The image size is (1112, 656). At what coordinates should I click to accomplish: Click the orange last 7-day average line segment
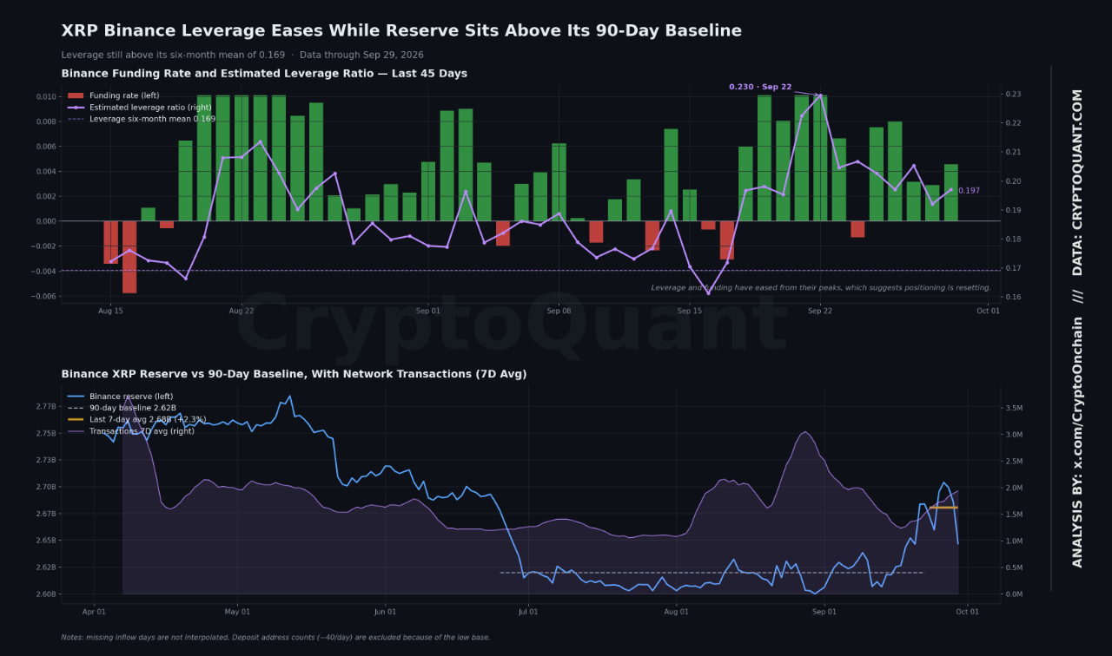[943, 508]
